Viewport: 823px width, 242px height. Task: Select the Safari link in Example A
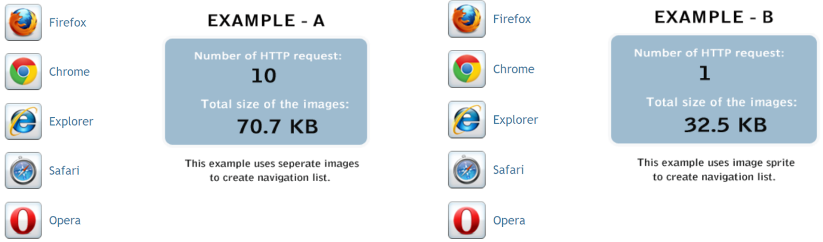click(x=64, y=170)
